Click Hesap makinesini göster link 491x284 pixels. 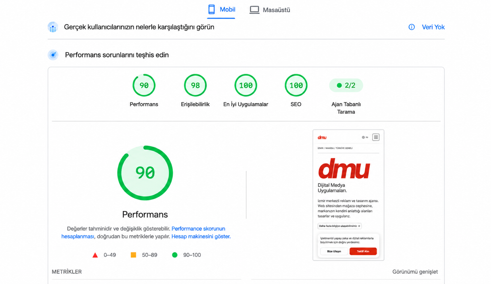pyautogui.click(x=201, y=236)
